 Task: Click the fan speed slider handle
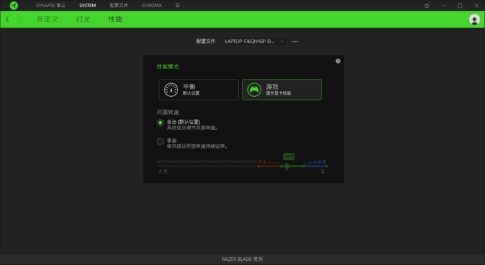pyautogui.click(x=287, y=167)
